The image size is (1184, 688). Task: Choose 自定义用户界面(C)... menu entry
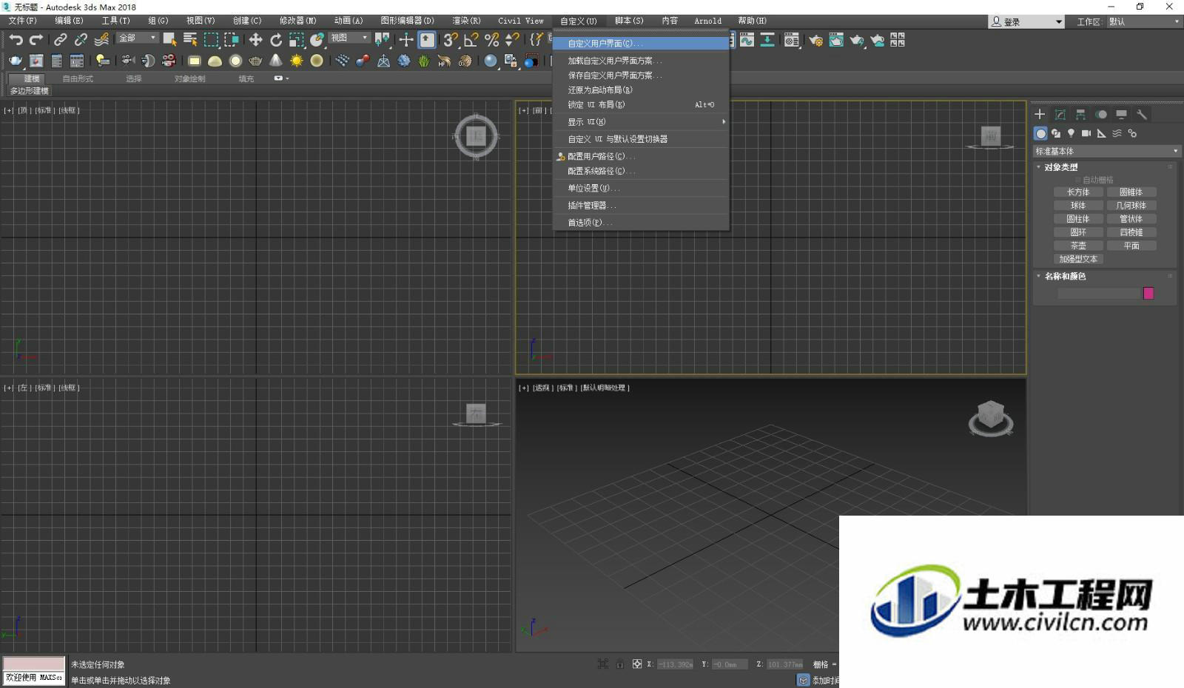(641, 44)
